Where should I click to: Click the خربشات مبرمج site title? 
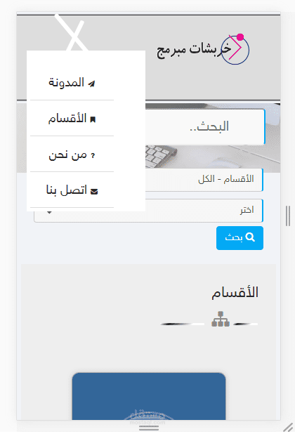point(194,50)
